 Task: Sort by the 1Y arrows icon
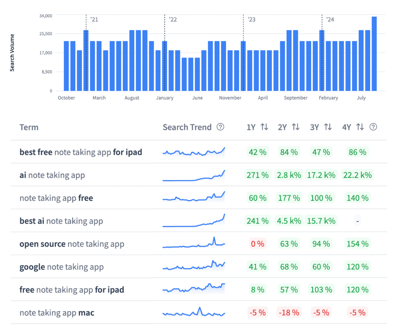264,127
